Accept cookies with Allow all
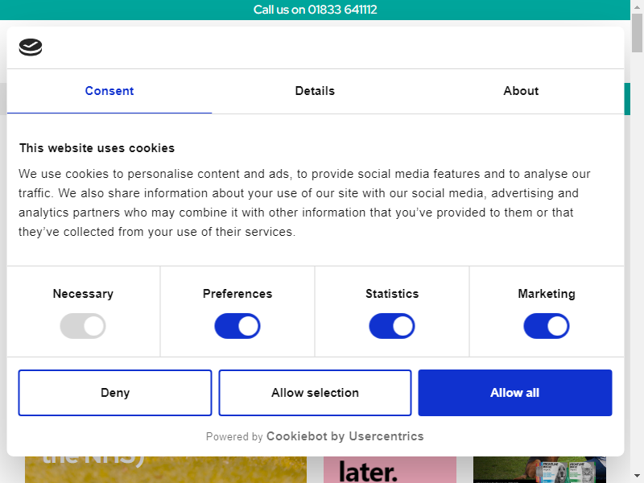The height and width of the screenshot is (483, 644). click(514, 393)
